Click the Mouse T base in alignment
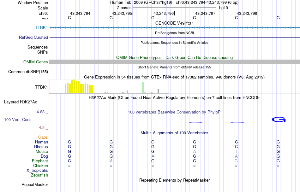This screenshot has width=300, height=192. tap(236, 152)
